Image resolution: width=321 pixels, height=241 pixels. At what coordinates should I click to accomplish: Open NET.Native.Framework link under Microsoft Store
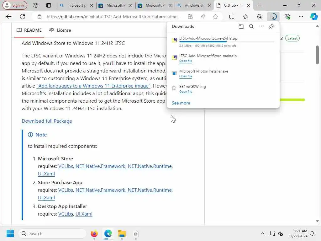(x=100, y=166)
